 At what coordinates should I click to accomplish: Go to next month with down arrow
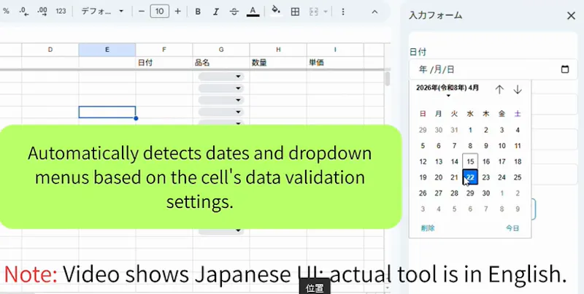[x=518, y=90]
